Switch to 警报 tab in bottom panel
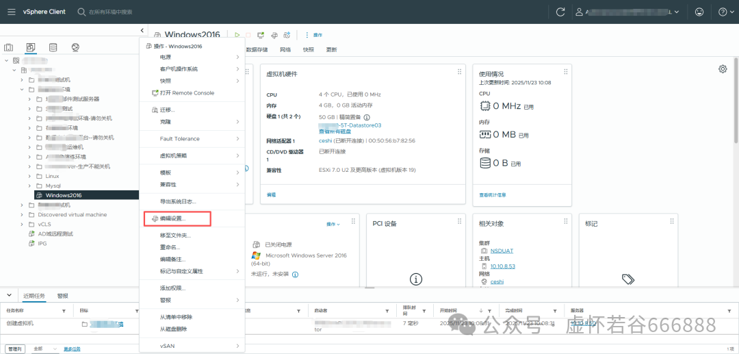 tap(62, 296)
